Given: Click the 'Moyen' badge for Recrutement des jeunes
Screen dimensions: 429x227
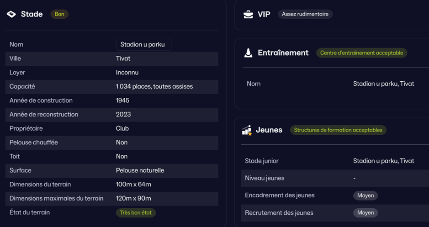Looking at the screenshot, I should (365, 213).
